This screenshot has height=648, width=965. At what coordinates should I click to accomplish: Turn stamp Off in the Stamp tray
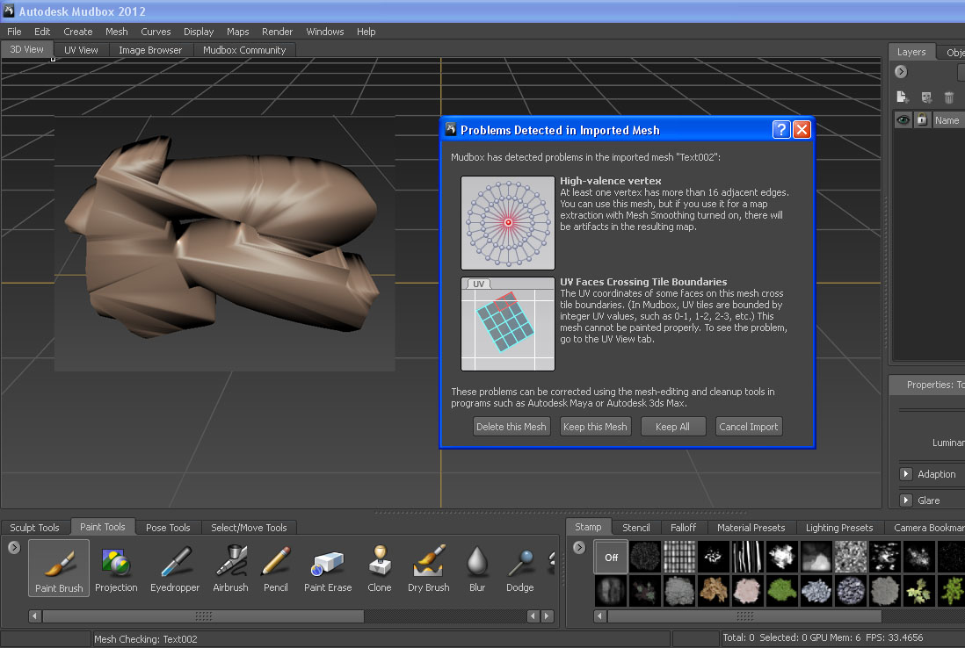(611, 557)
